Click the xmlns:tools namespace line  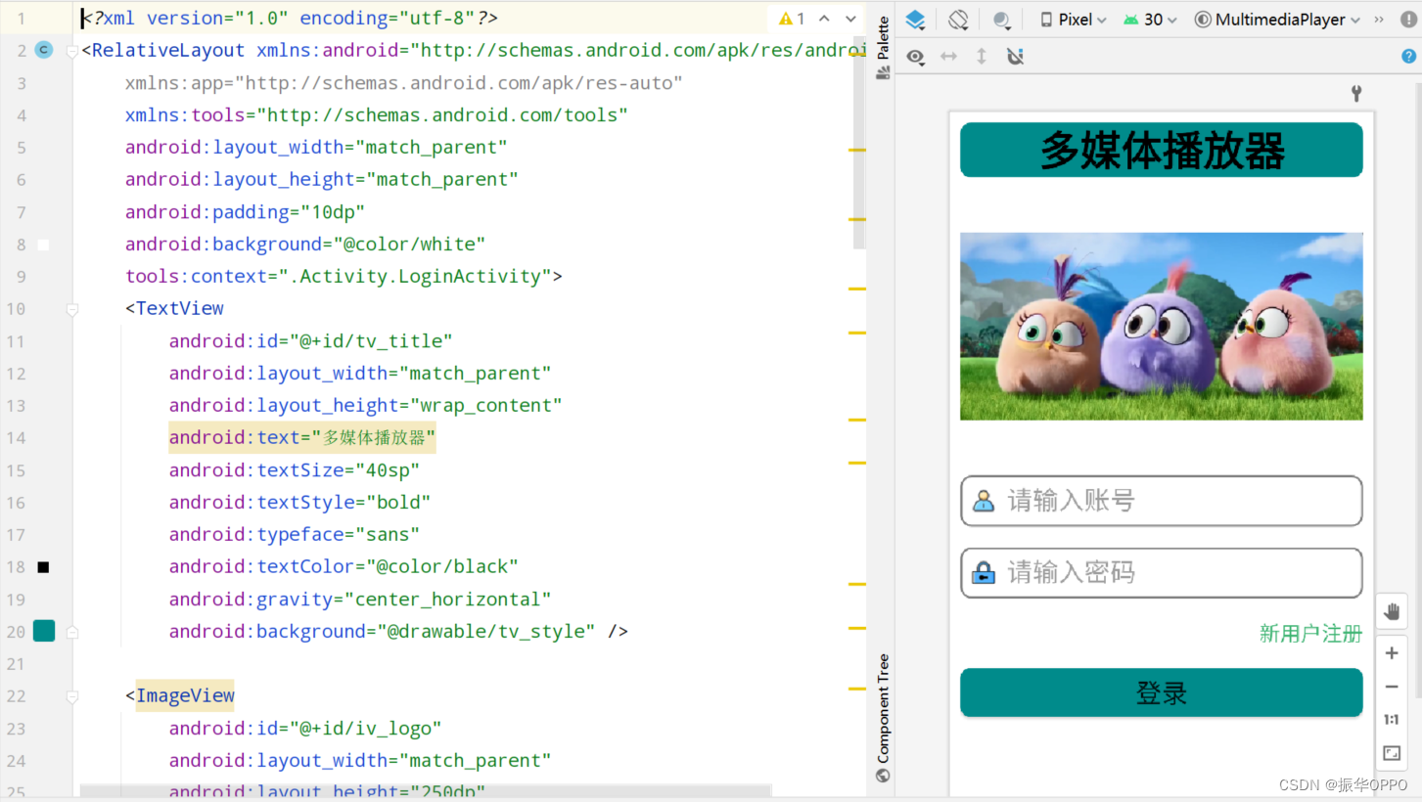click(377, 115)
